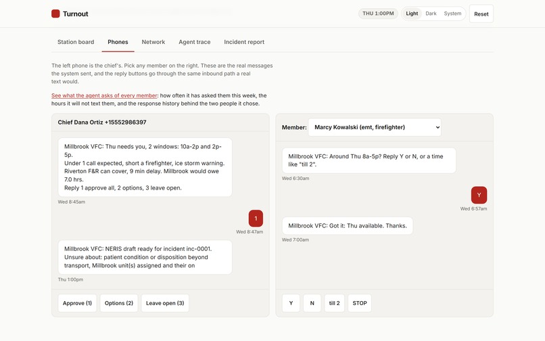Click the Reset button
The height and width of the screenshot is (341, 545).
click(481, 14)
